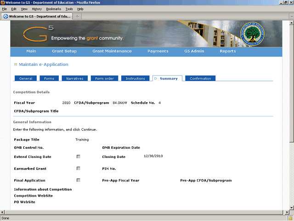Click the page icon on the browser tab
294x221 pixels.
point(6,17)
